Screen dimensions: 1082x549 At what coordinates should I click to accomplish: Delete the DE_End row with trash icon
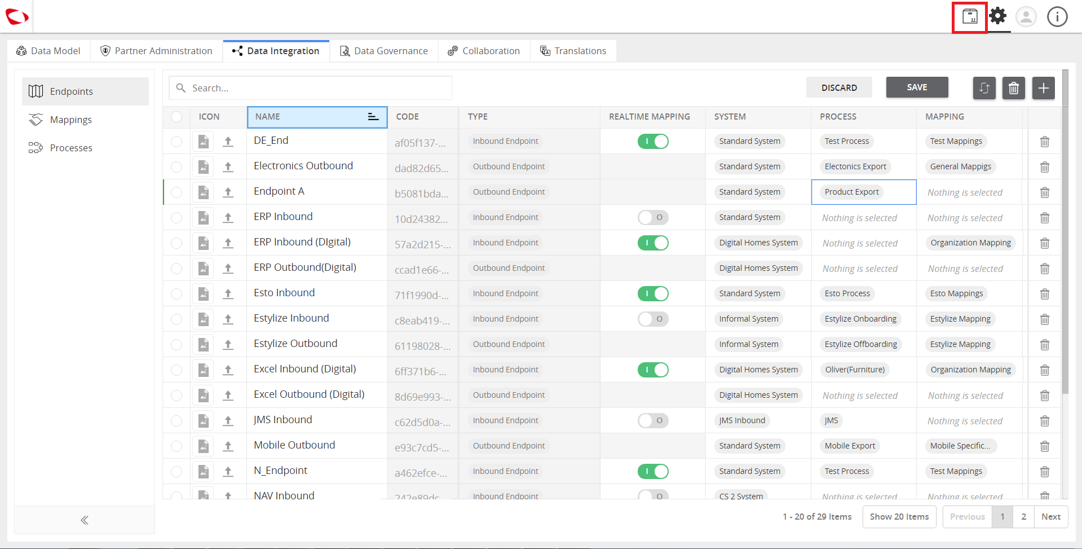(x=1044, y=142)
